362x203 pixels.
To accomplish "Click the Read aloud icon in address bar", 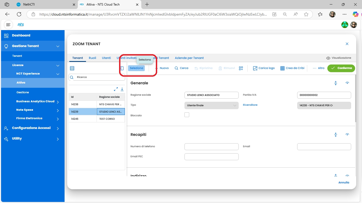I will pos(296,14).
